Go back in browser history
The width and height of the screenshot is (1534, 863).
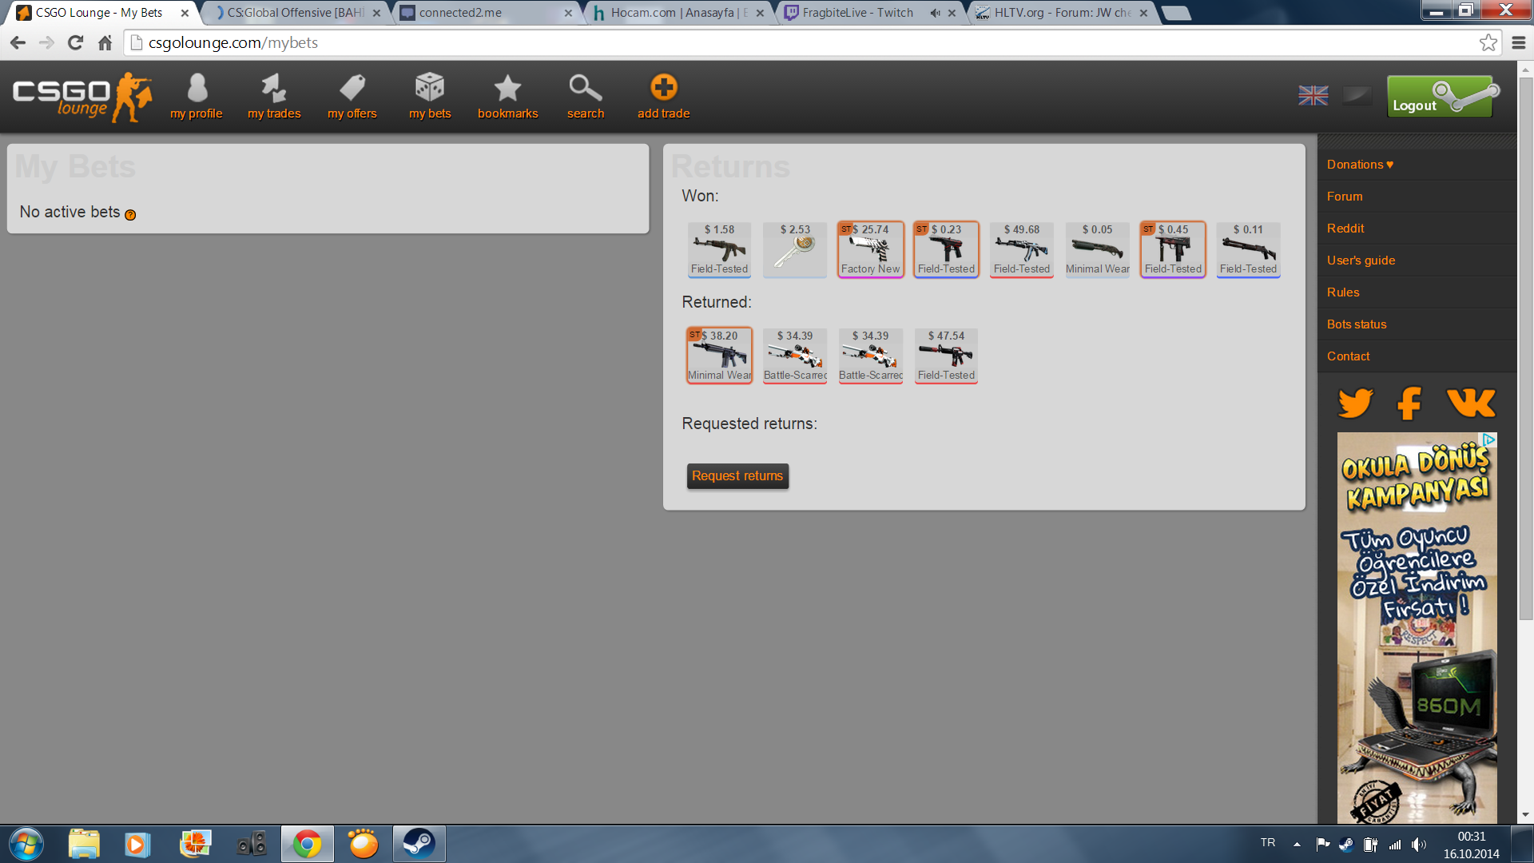18,42
